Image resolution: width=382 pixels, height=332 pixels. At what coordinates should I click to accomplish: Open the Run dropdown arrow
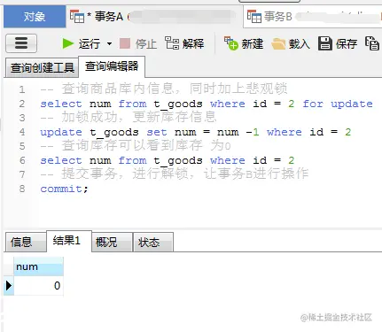click(x=109, y=44)
